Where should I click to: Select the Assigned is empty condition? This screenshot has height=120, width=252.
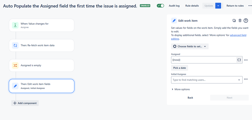42,65
